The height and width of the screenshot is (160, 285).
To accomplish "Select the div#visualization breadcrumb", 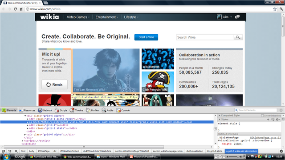I will [x=195, y=151].
